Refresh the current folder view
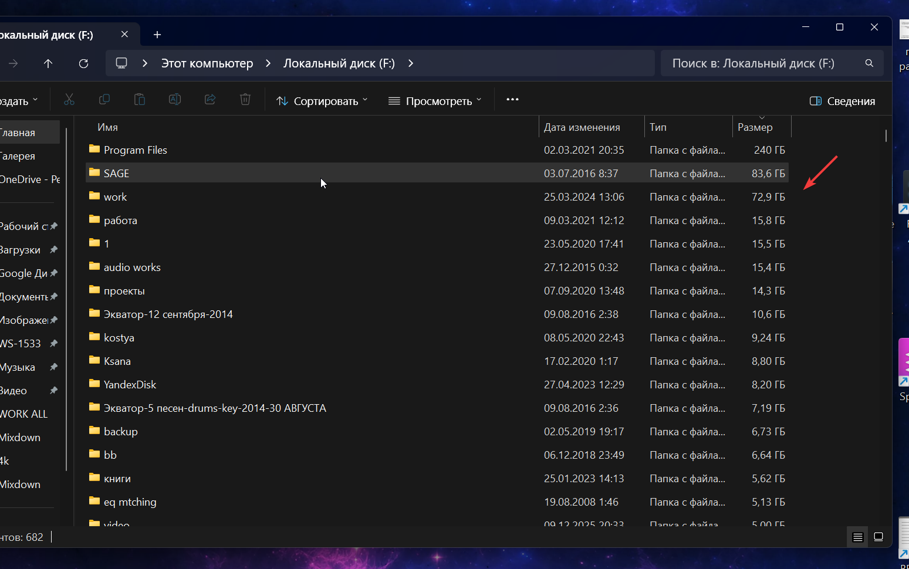The image size is (909, 569). (83, 63)
